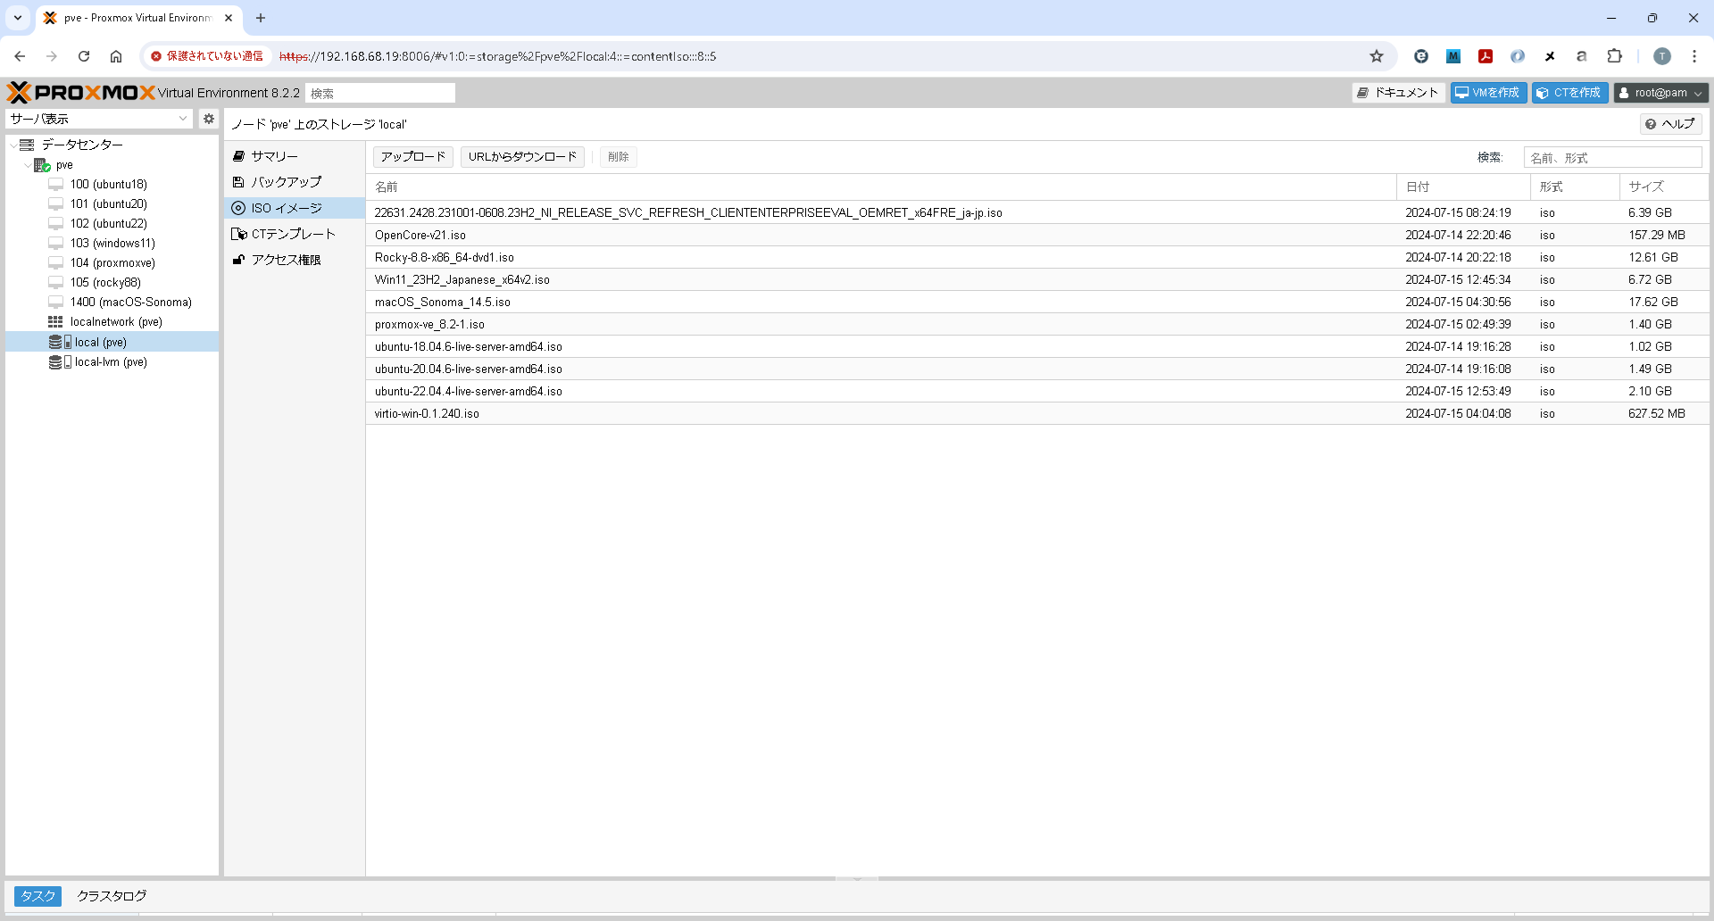This screenshot has width=1714, height=921.
Task: Click the blue M extension icon
Action: [x=1453, y=56]
